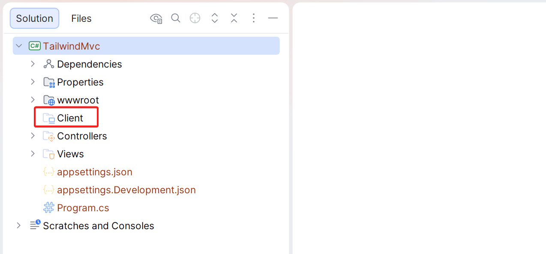
Task: Select the Solution tab
Action: [x=34, y=18]
